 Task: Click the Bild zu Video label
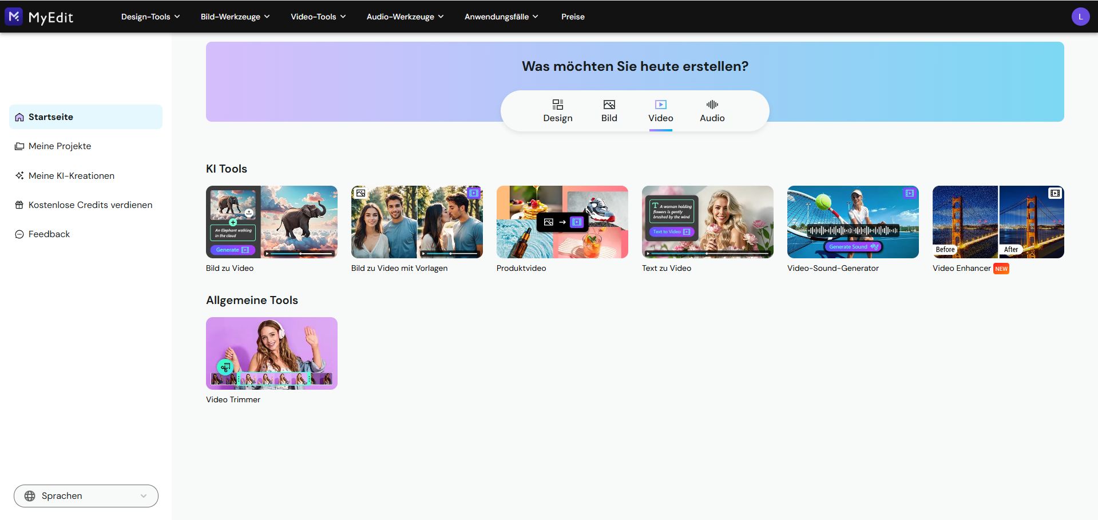[229, 268]
